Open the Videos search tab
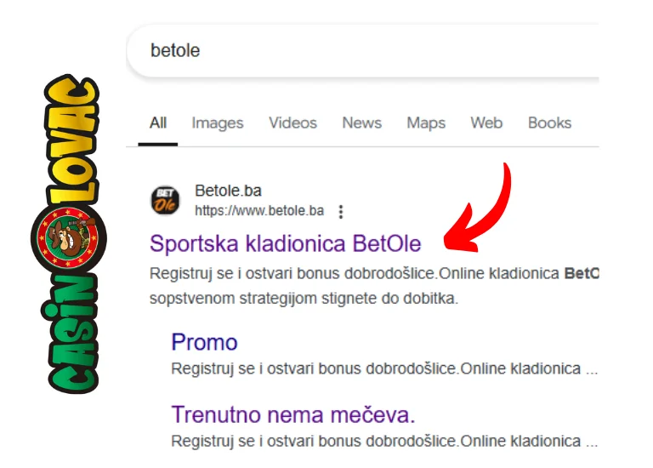The height and width of the screenshot is (468, 653). click(x=292, y=123)
